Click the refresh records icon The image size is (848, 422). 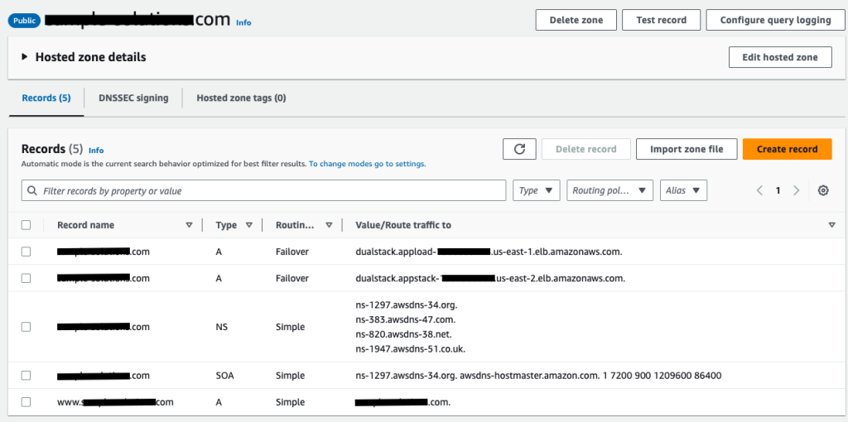(x=519, y=149)
